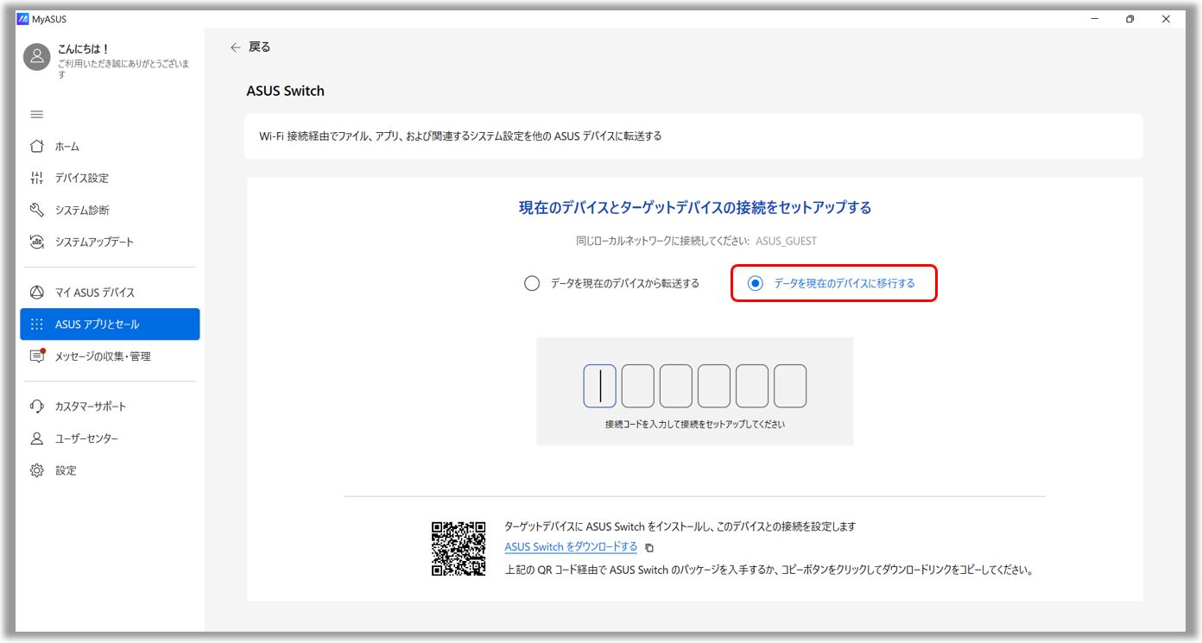Open ホーム in the sidebar
1202x643 pixels.
coord(110,147)
